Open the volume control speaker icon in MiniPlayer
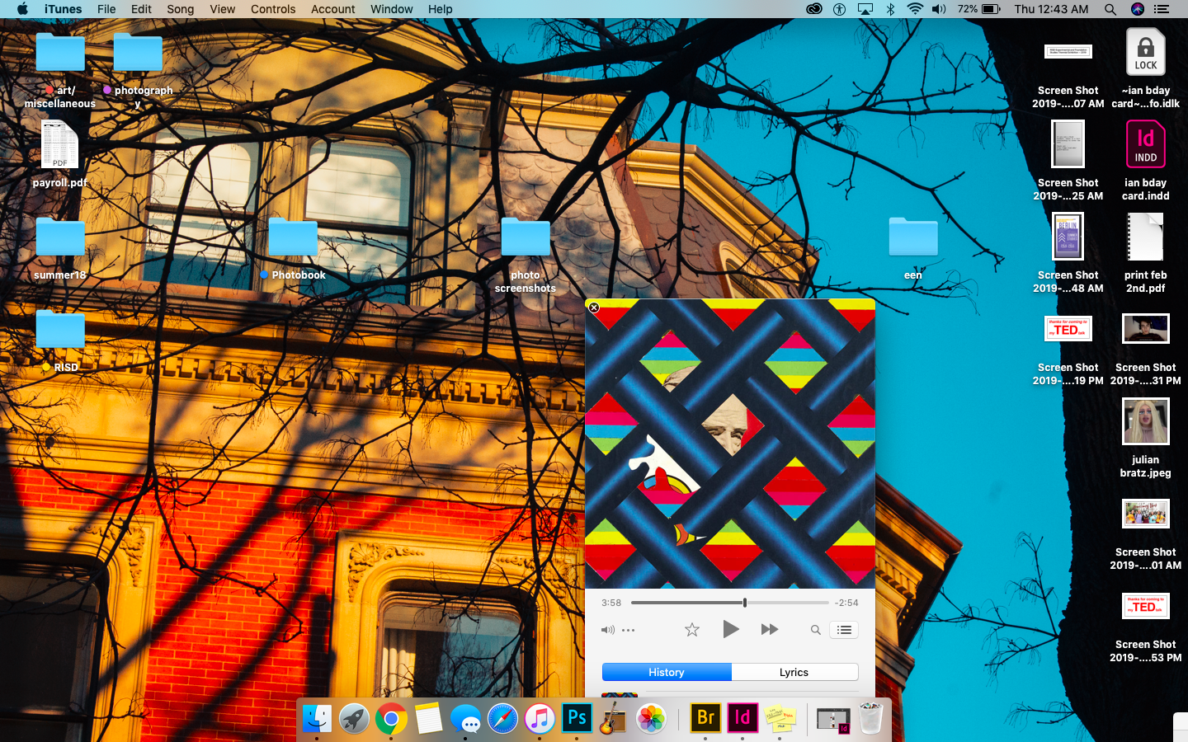The image size is (1188, 742). click(608, 630)
